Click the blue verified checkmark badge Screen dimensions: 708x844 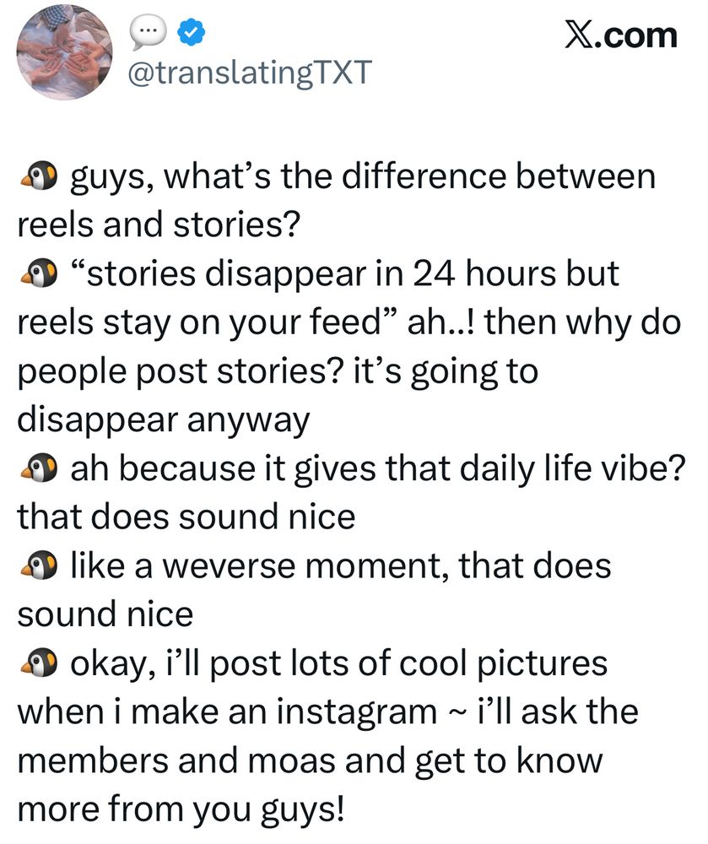191,32
